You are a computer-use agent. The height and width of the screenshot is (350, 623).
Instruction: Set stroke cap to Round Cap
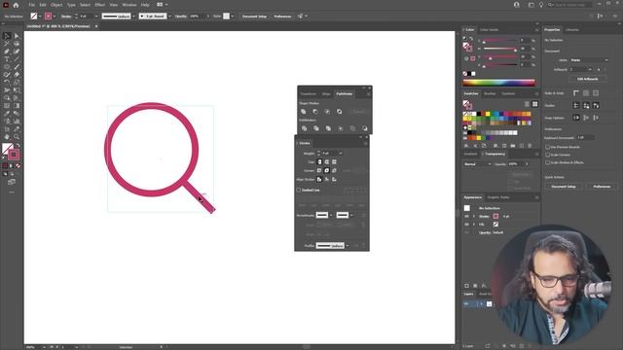(x=327, y=162)
